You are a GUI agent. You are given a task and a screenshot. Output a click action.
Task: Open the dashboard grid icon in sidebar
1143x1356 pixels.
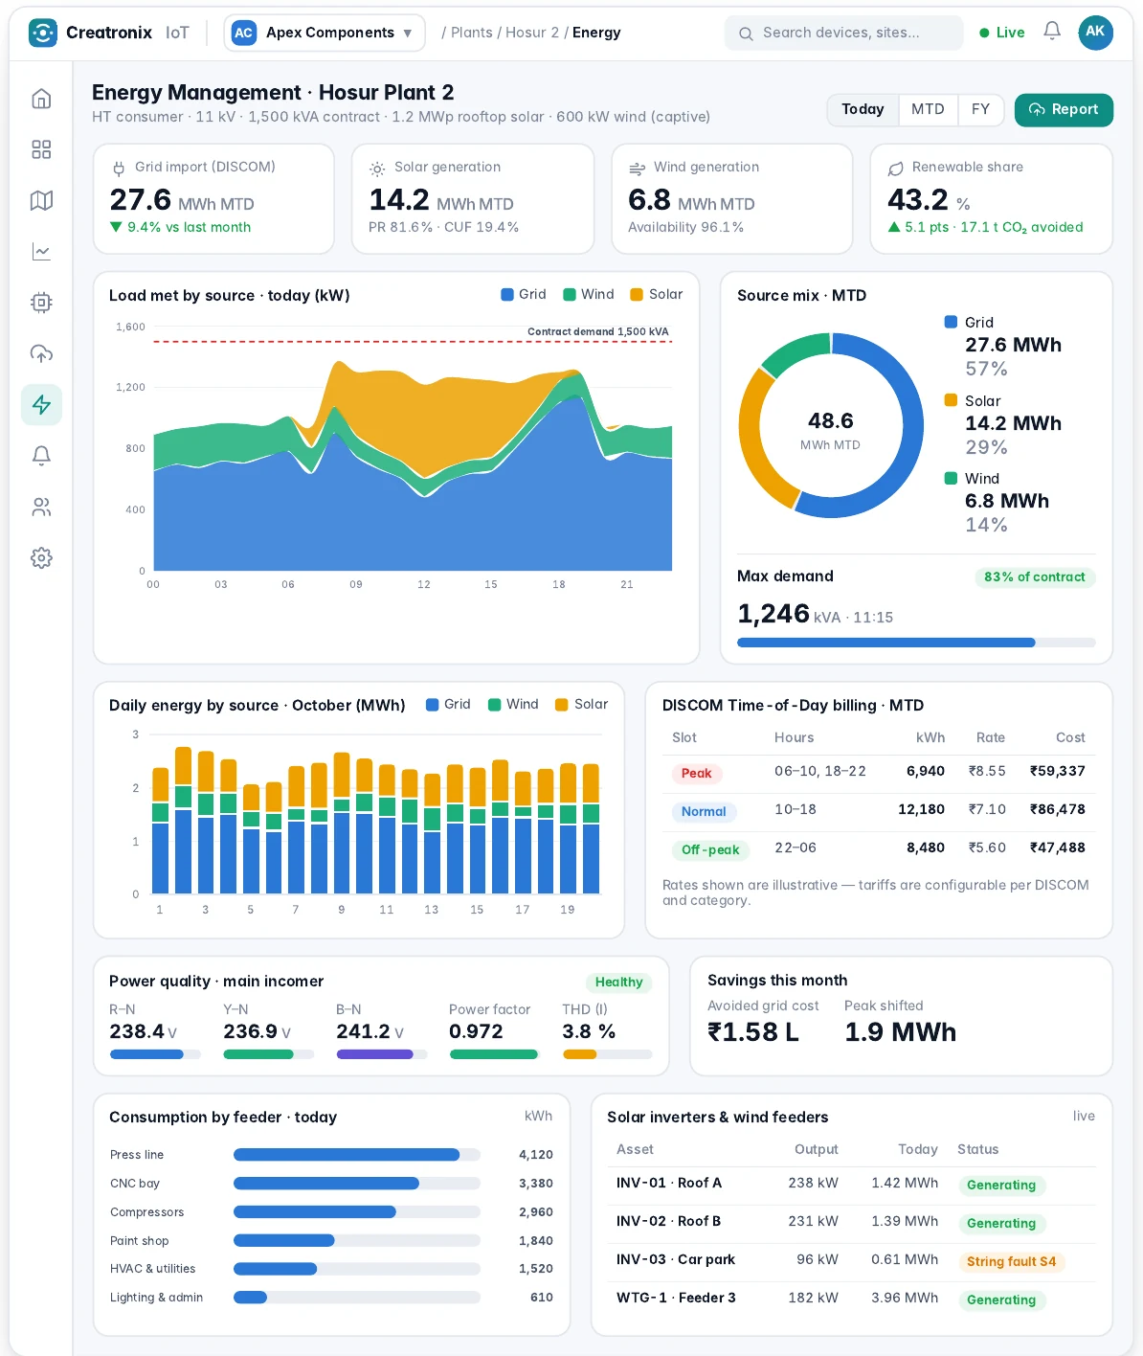click(x=41, y=149)
